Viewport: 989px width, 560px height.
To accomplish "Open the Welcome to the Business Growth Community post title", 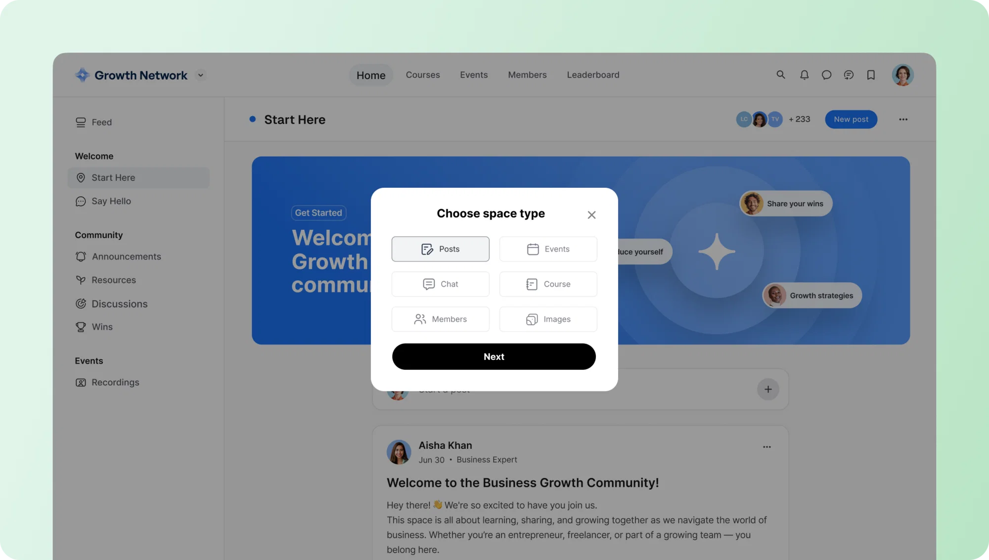I will tap(523, 482).
